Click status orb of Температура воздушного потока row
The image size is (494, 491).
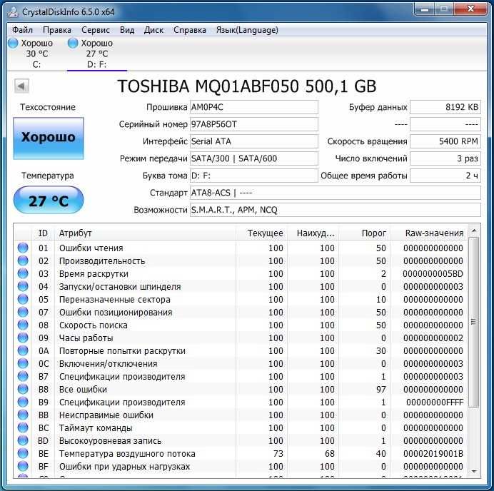(x=23, y=453)
